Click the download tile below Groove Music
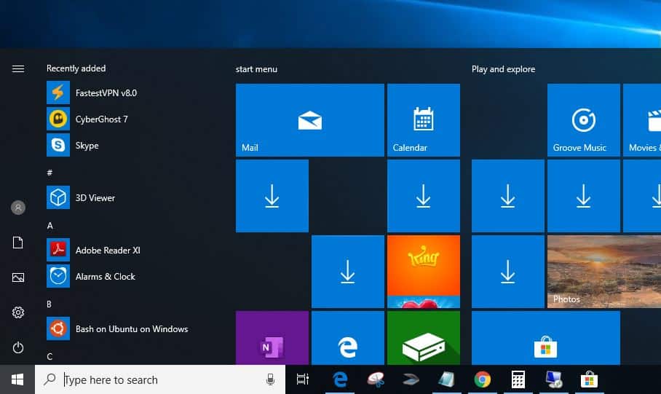Image resolution: width=661 pixels, height=394 pixels. pos(583,196)
